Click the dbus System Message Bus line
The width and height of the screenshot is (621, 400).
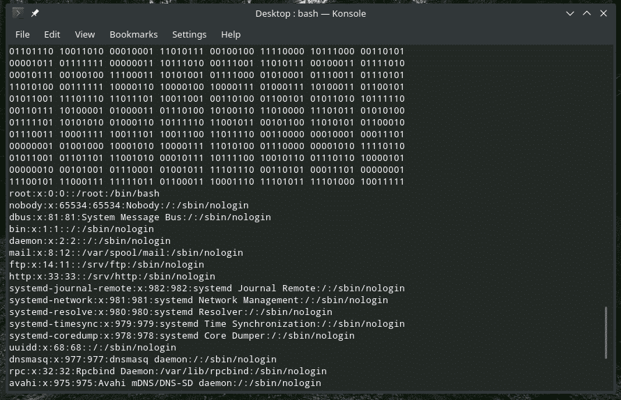click(x=140, y=217)
